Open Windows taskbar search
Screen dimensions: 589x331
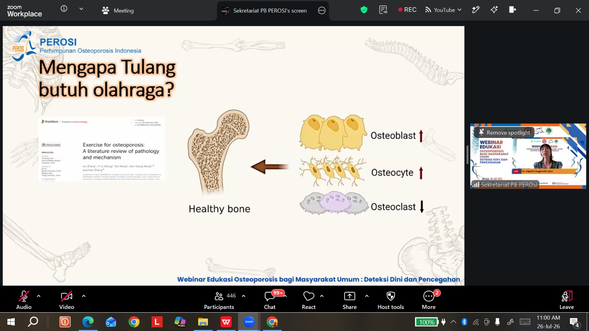(33, 322)
